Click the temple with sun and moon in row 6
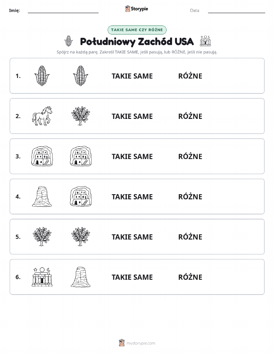 [42, 277]
